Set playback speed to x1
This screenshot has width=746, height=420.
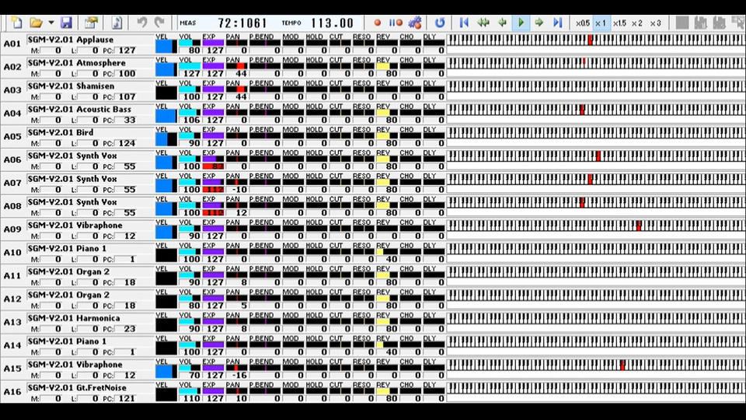[601, 23]
